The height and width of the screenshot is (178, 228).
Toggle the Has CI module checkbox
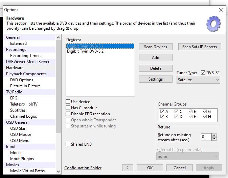[x=68, y=108]
